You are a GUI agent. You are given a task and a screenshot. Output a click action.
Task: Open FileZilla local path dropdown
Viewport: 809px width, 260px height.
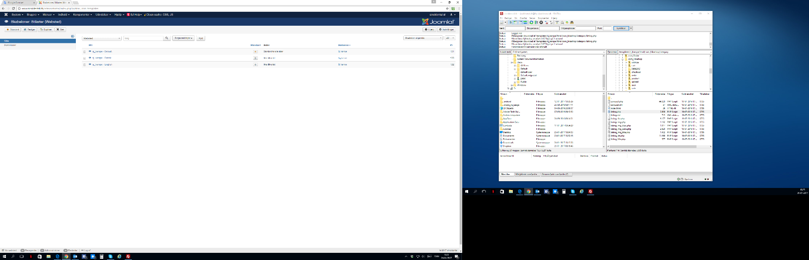[x=604, y=52]
